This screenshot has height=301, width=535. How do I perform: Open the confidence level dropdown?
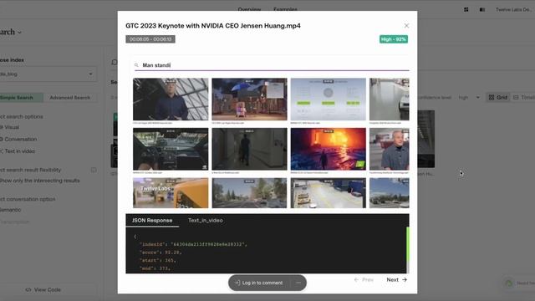469,98
